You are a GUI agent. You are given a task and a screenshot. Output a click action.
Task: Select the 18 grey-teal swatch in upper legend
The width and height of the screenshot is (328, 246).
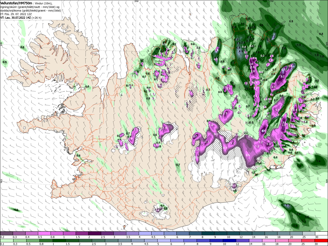[283, 233]
